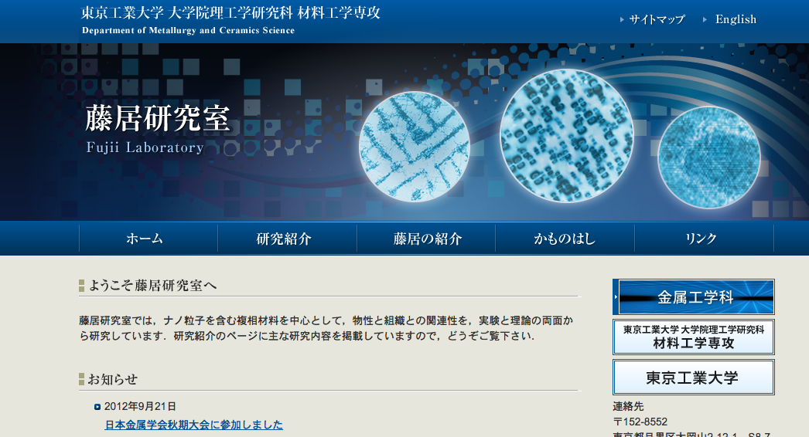Click the bullet icon beside 2012年9月21日
809x437 pixels.
pyautogui.click(x=97, y=407)
